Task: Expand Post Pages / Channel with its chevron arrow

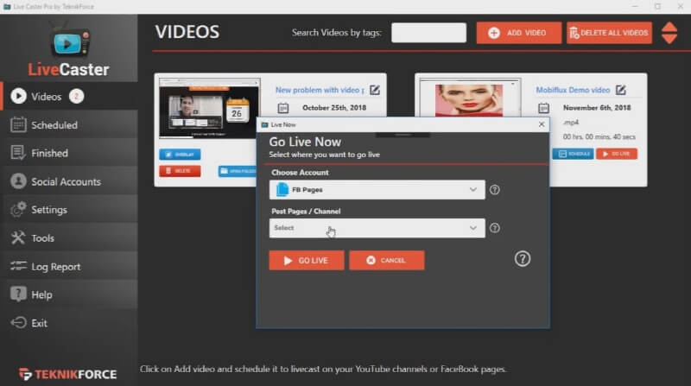Action: [472, 228]
